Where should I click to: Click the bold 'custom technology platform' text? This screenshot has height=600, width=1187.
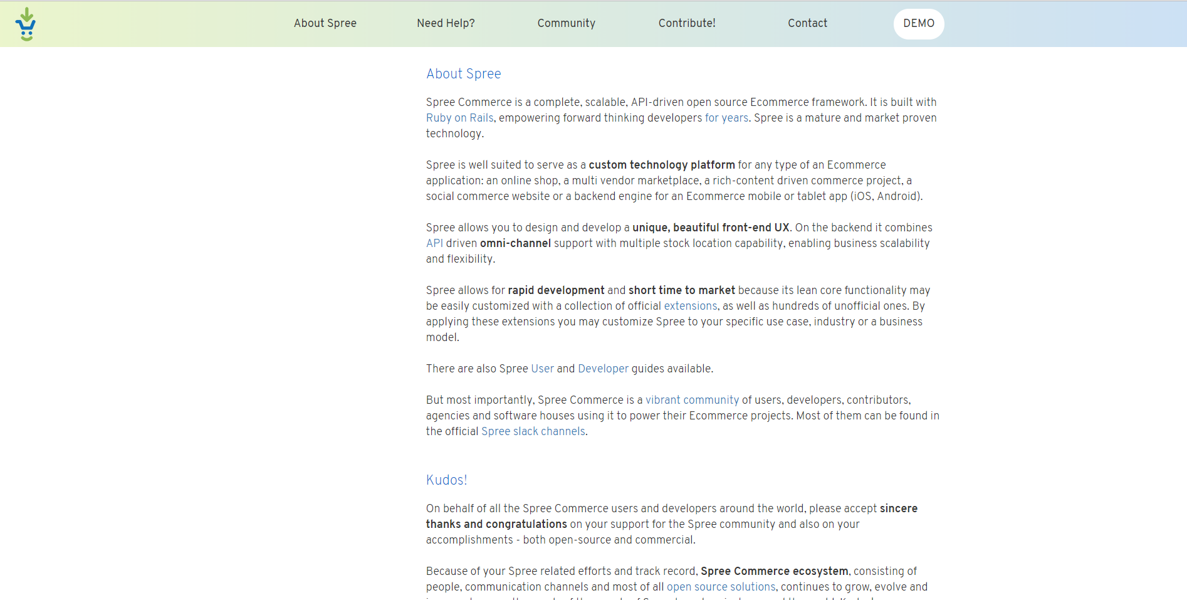pos(662,165)
